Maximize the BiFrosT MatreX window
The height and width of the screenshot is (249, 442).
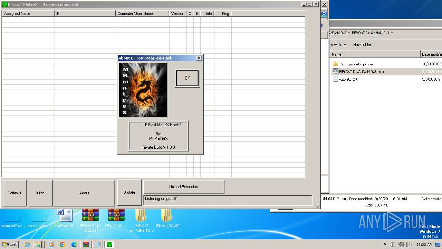(x=310, y=4)
